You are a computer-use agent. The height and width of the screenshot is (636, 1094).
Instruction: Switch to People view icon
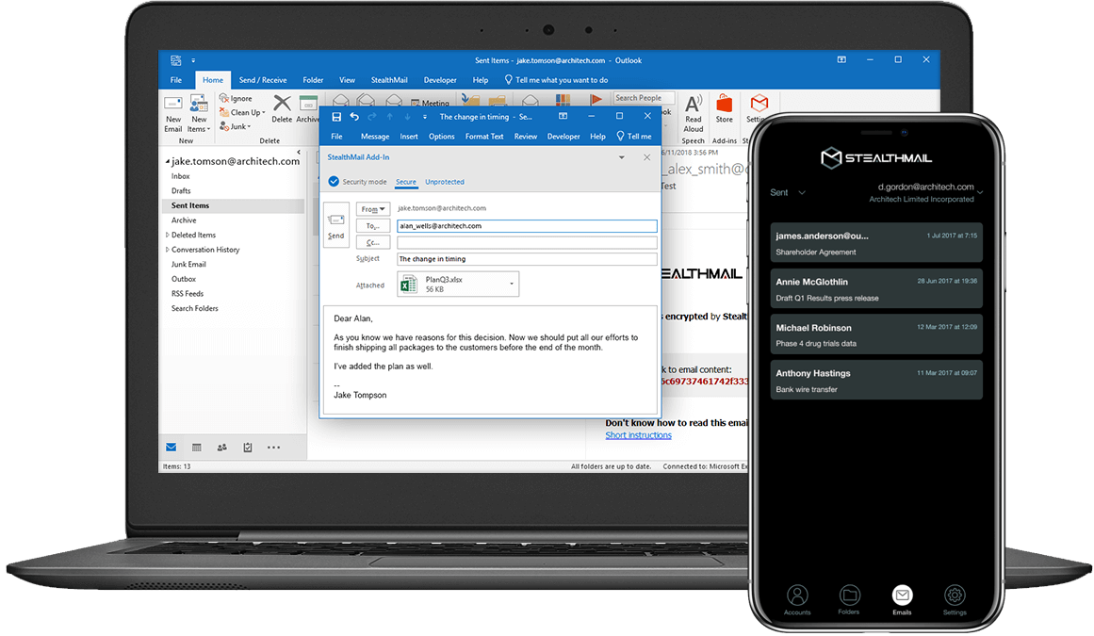point(221,448)
